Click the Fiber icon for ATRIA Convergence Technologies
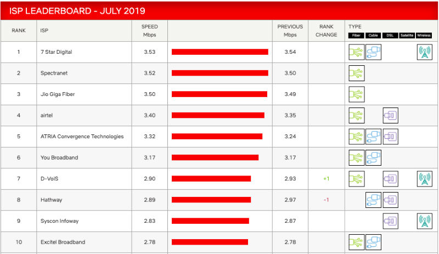Image resolution: width=439 pixels, height=254 pixels. coord(356,137)
